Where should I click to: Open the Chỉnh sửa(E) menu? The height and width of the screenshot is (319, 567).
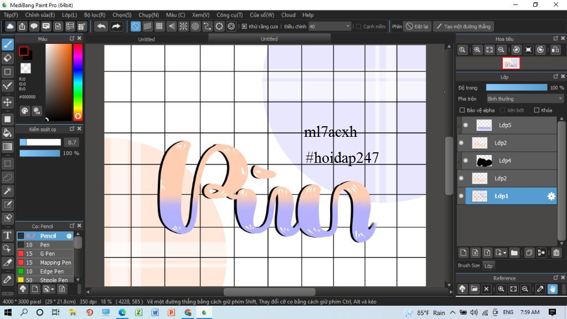(x=40, y=15)
